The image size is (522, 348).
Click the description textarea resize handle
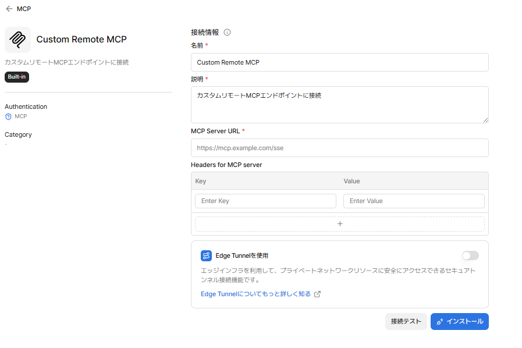tap(486, 120)
